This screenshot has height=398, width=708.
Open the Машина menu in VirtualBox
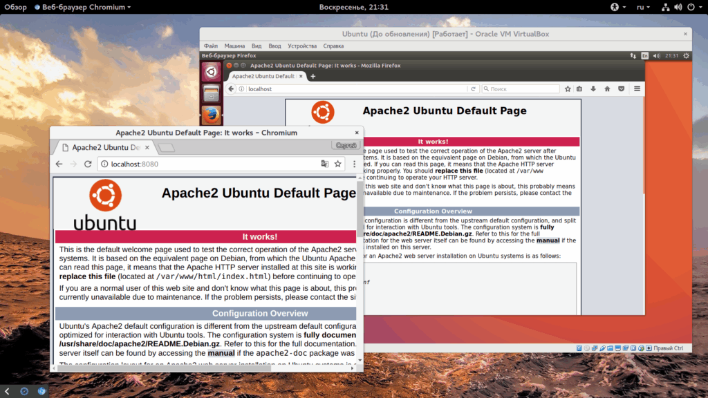[234, 46]
